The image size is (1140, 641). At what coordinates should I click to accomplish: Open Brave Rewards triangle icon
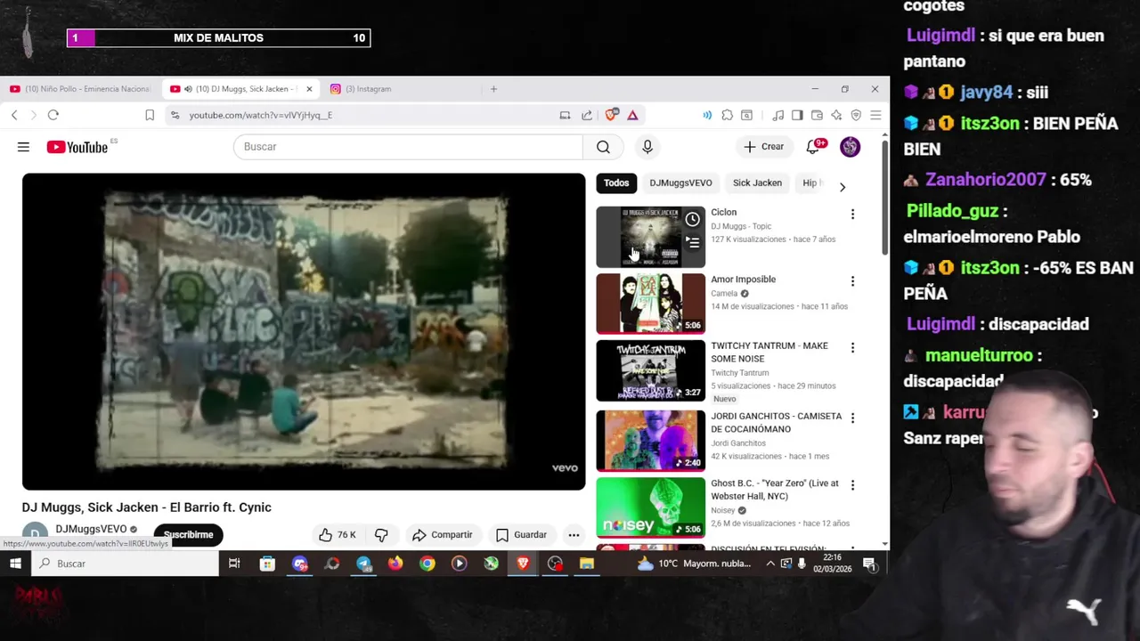[632, 115]
